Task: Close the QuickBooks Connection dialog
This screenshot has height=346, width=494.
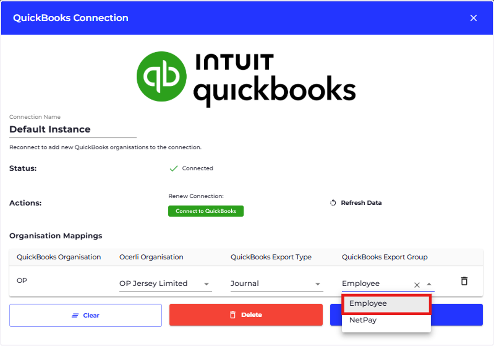Action: [x=473, y=18]
